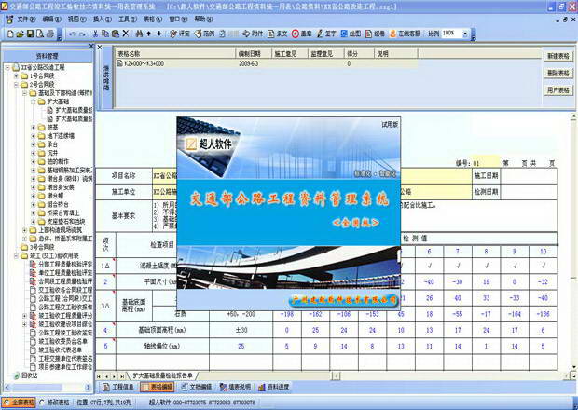Click the New document toolbar icon

pos(10,34)
